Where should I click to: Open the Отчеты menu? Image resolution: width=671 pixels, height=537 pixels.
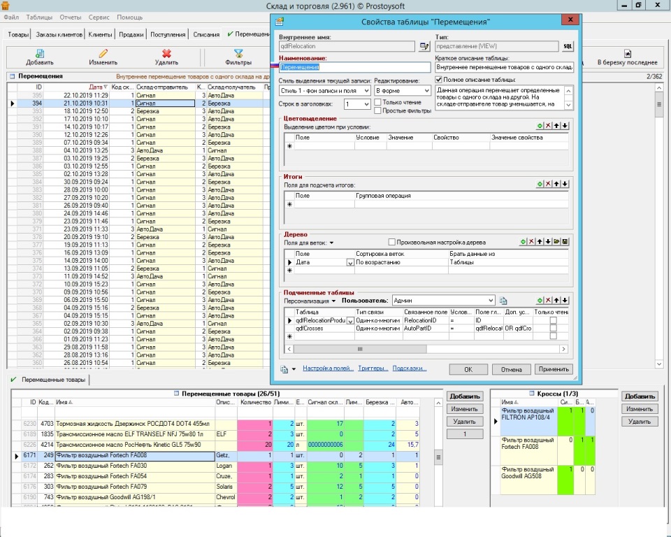(x=70, y=17)
